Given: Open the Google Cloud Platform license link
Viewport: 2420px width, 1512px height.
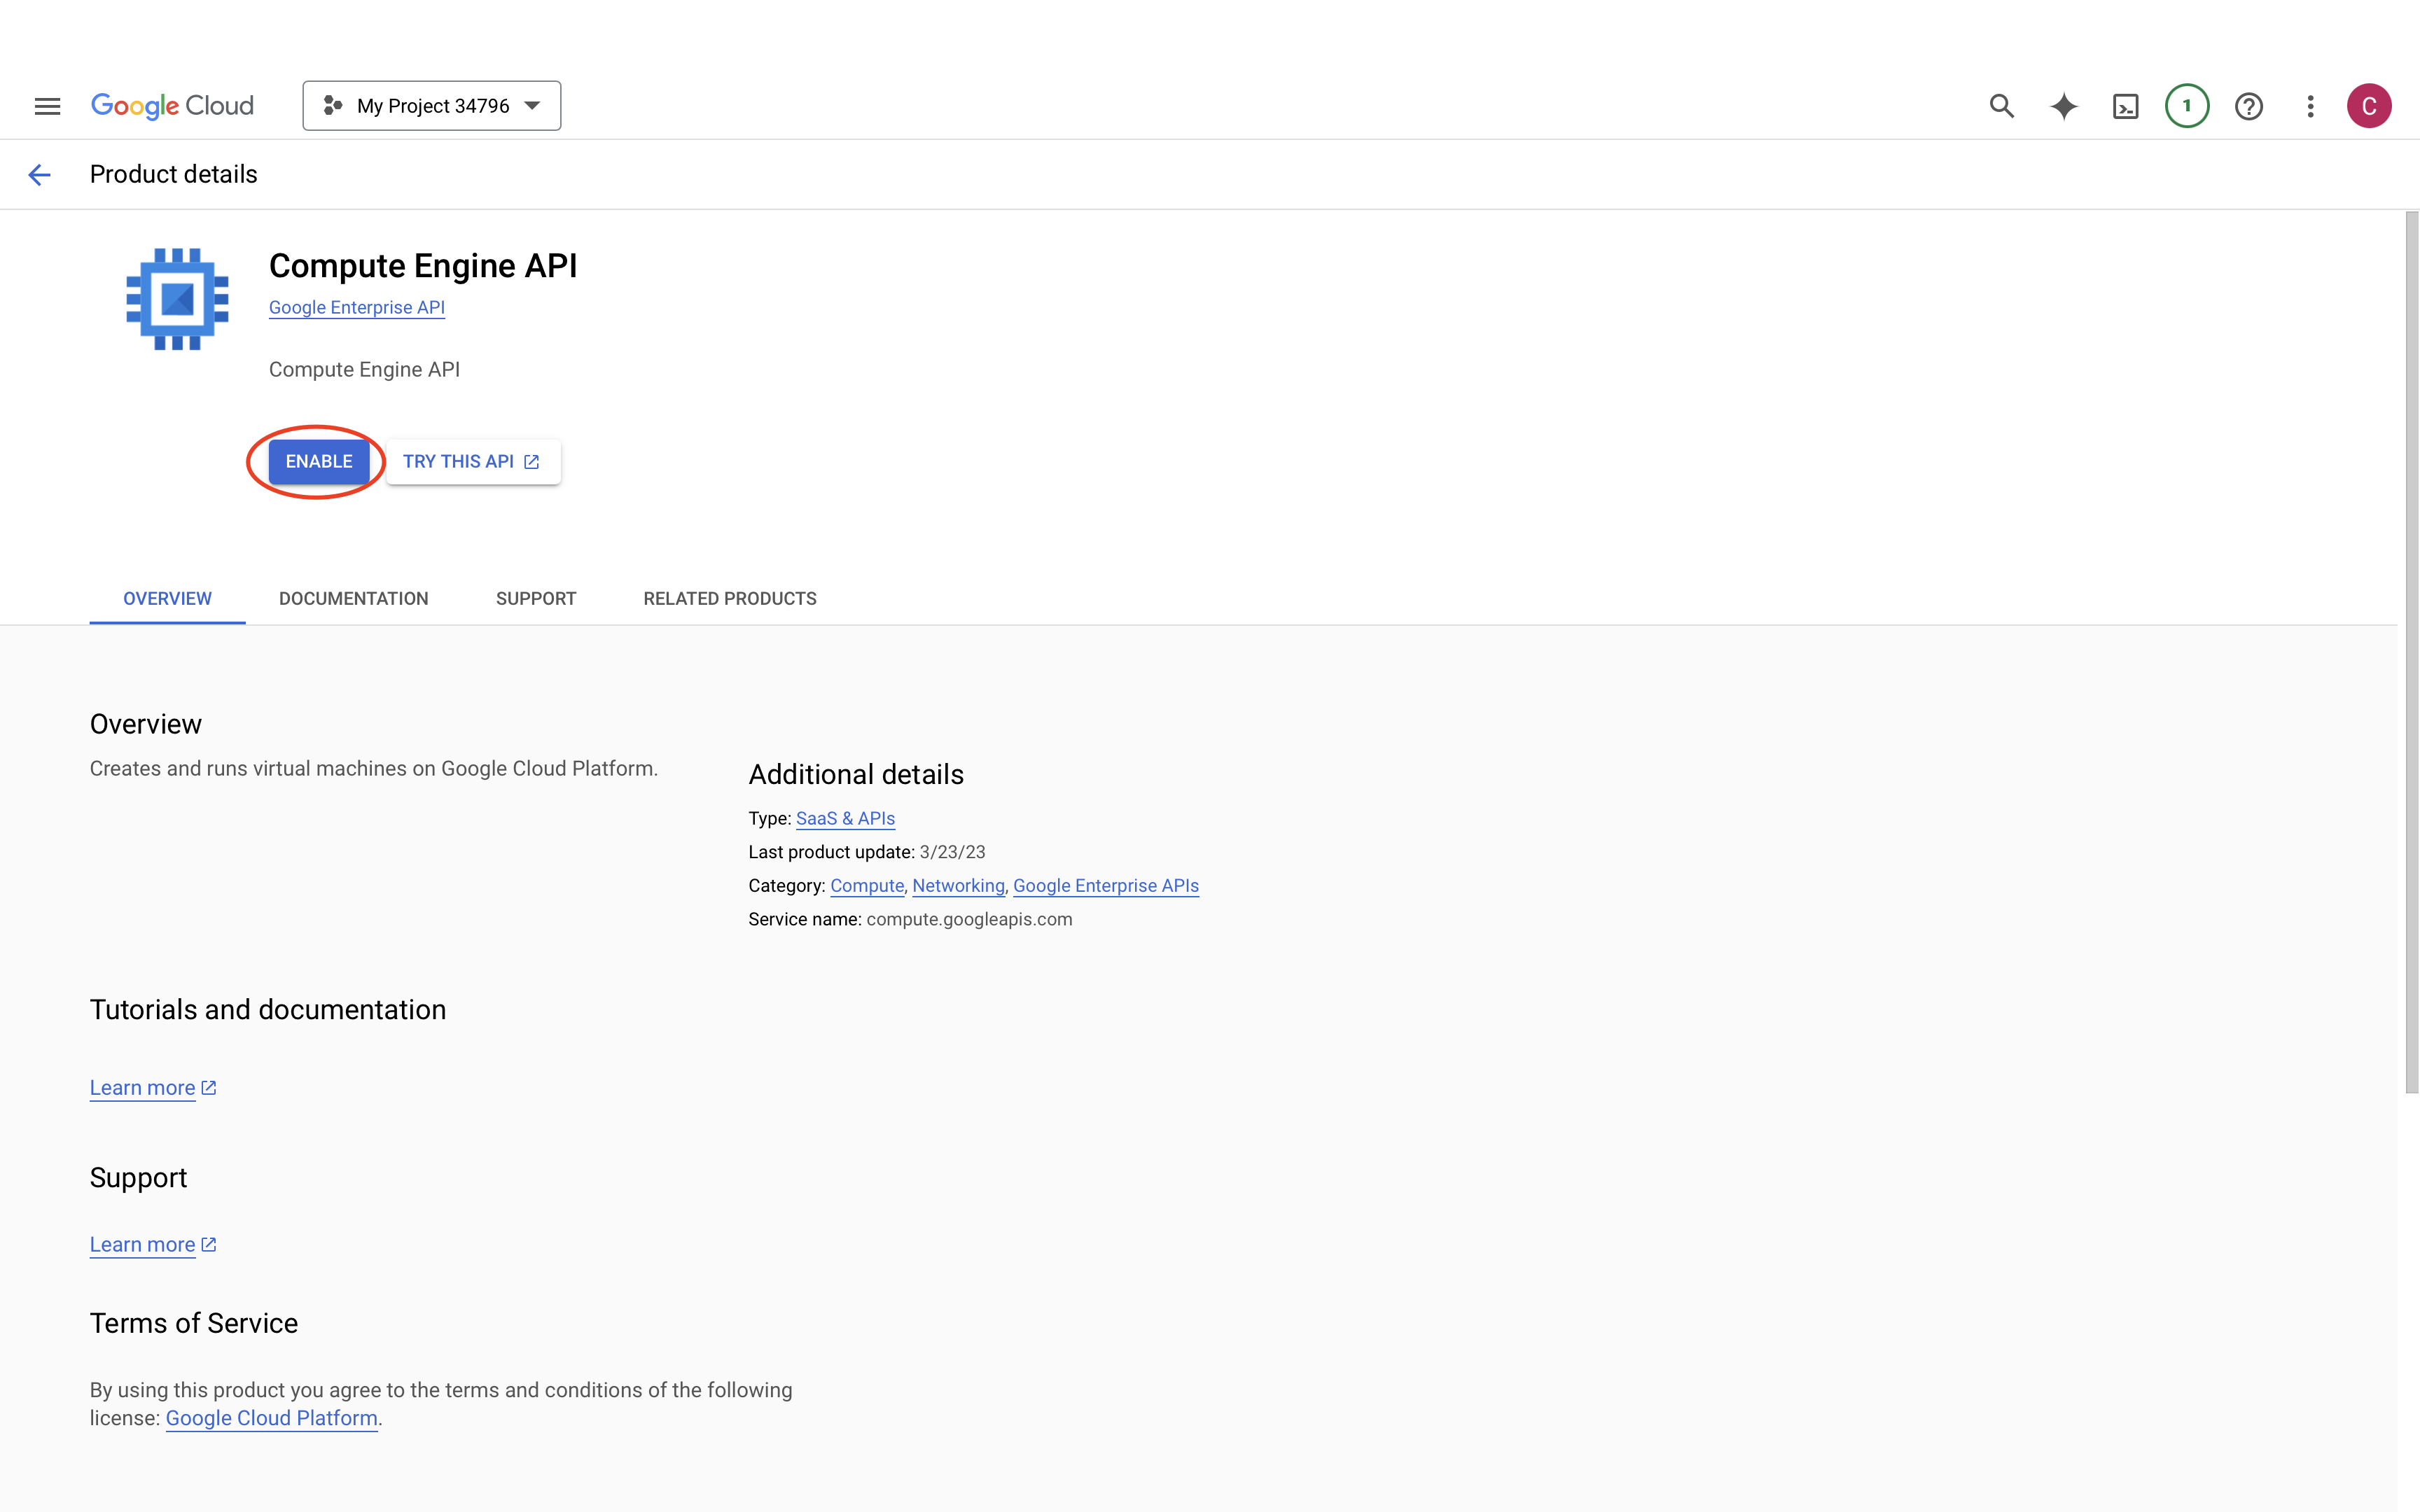Looking at the screenshot, I should click(x=272, y=1418).
